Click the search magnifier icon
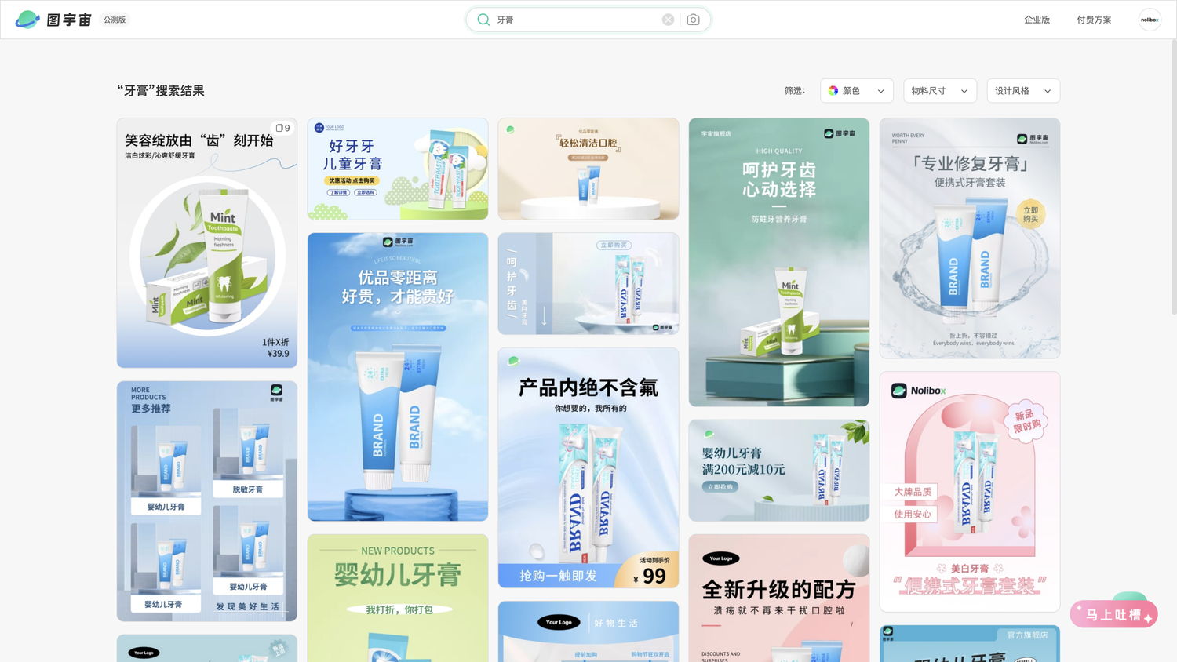 tap(483, 20)
